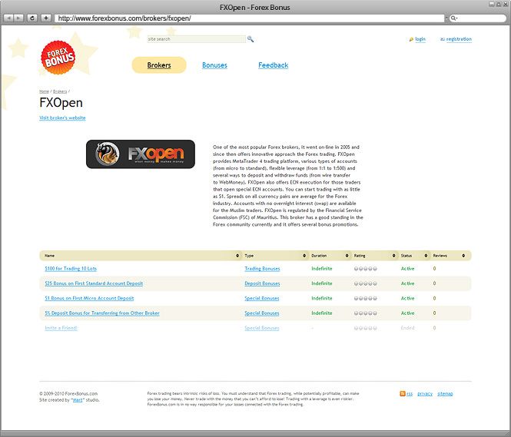Click the login link
511x437 pixels.
(420, 39)
